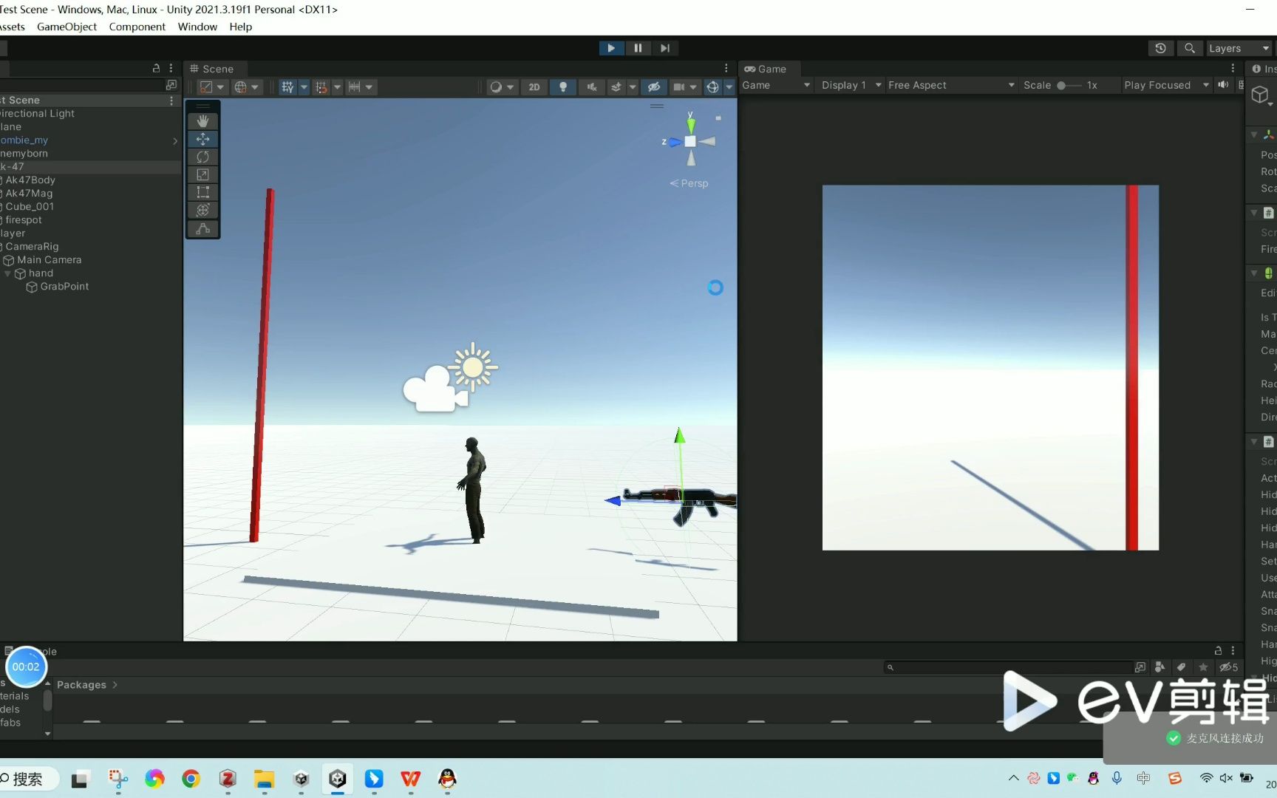Screen dimensions: 1277x798
Task: Open the Layers dropdown
Action: pyautogui.click(x=1239, y=48)
